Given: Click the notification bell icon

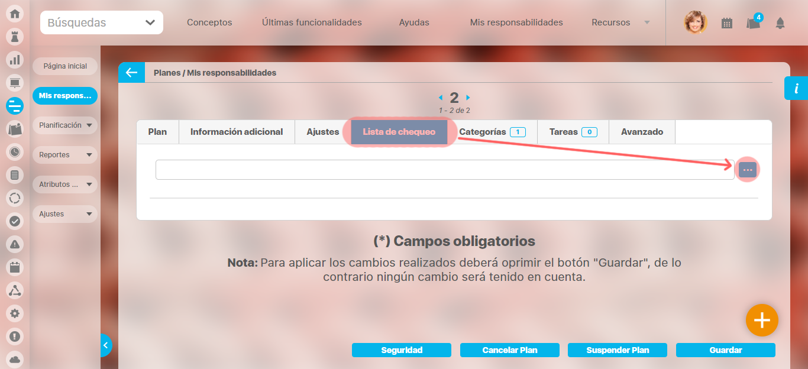Looking at the screenshot, I should click(780, 23).
